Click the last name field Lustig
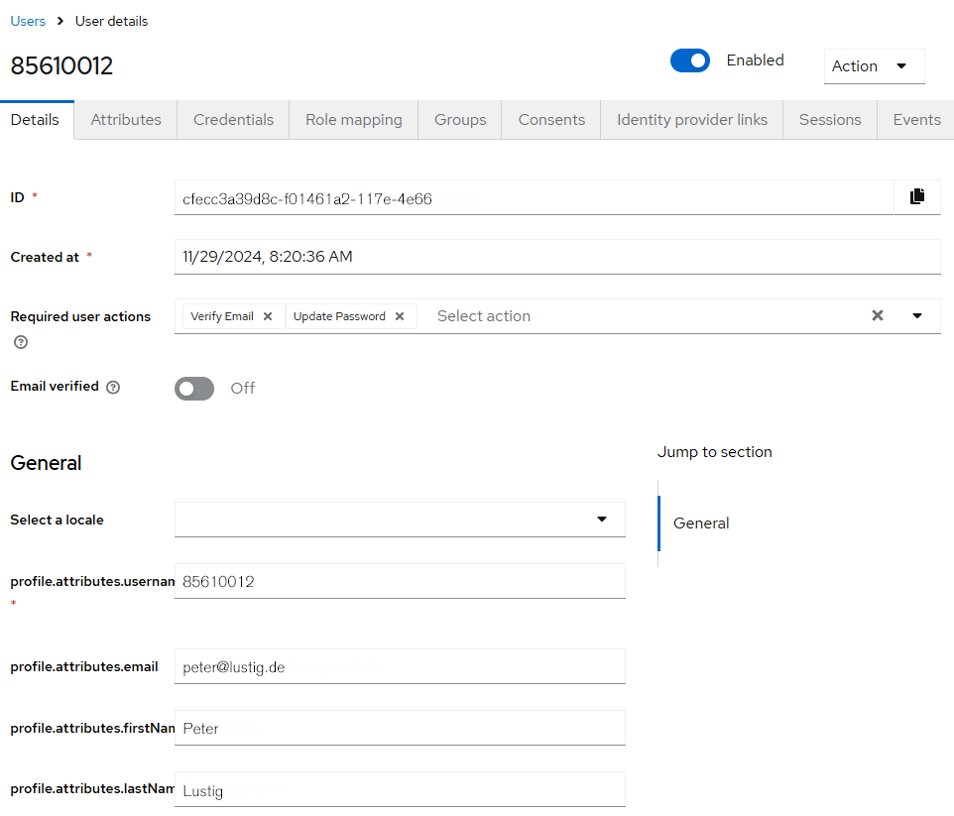The height and width of the screenshot is (816, 954). 400,789
